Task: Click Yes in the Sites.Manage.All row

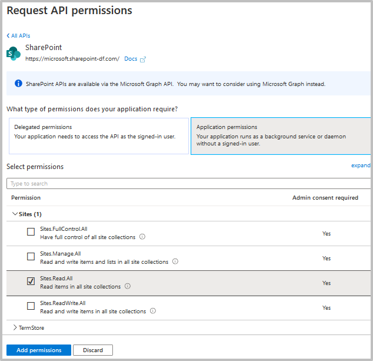Action: pyautogui.click(x=327, y=258)
